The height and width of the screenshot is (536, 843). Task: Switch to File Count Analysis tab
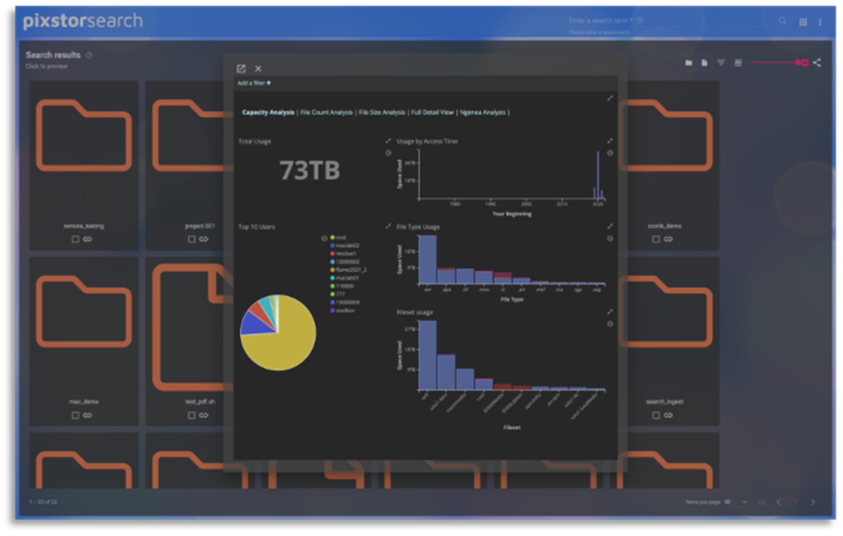(326, 112)
